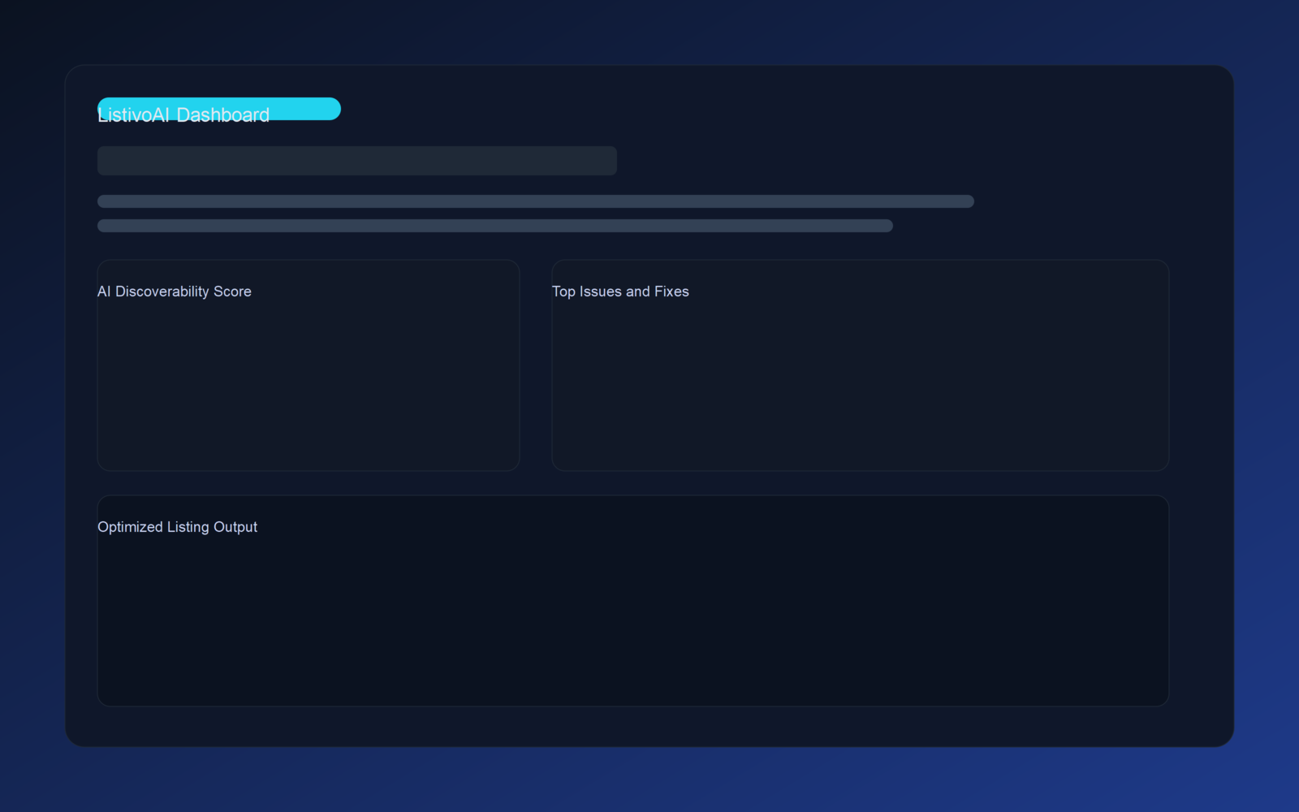Viewport: 1299px width, 812px height.
Task: Click the right end of the cyan pill
Action: point(331,109)
